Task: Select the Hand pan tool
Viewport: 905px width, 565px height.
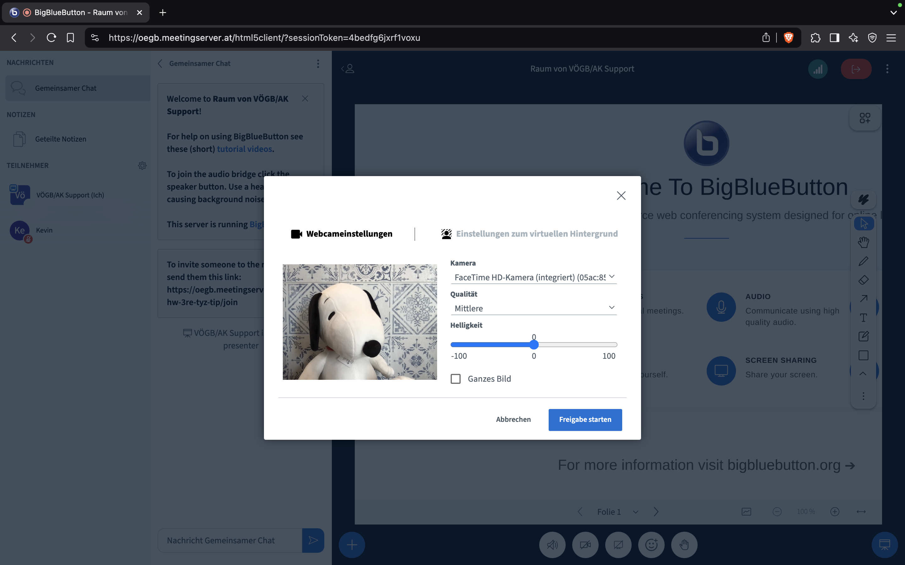Action: 863,242
